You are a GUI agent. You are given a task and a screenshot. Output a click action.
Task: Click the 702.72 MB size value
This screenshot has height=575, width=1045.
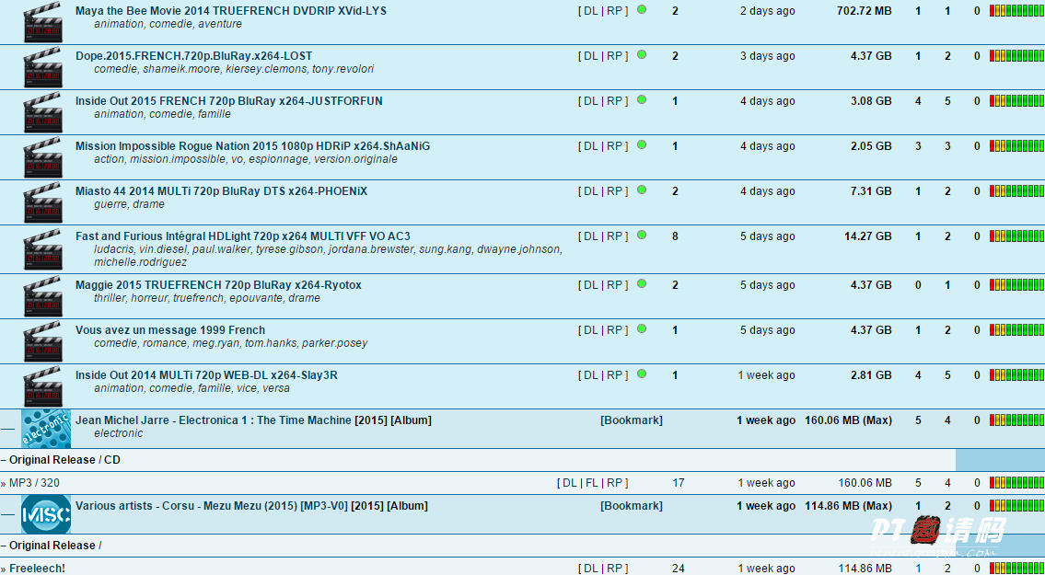(865, 11)
